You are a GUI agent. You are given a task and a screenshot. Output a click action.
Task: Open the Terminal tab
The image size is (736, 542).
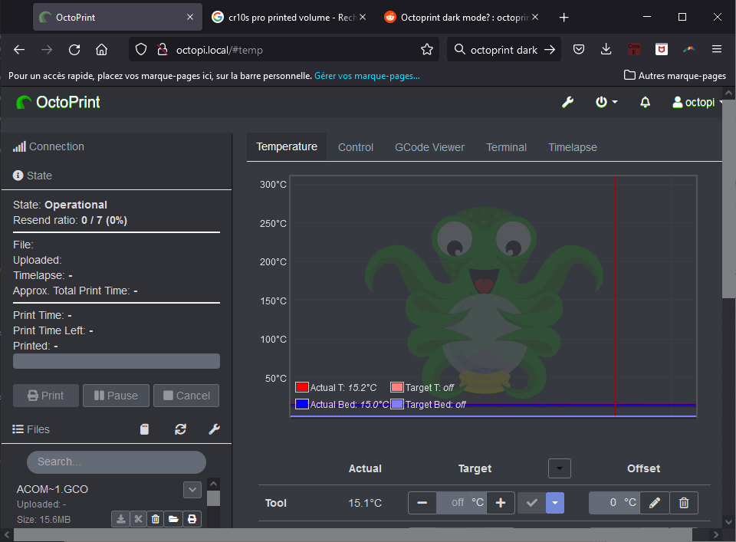click(507, 147)
